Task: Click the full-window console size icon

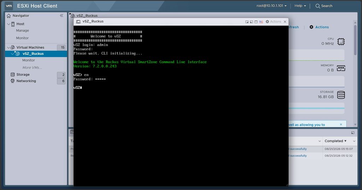Action: pos(256,22)
